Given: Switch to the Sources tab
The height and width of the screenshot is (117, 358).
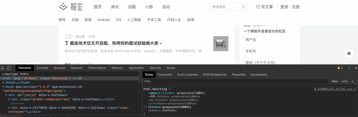Looking at the screenshot, I should coord(59,68).
